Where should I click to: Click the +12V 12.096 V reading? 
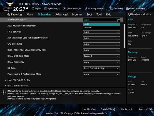click(132, 84)
